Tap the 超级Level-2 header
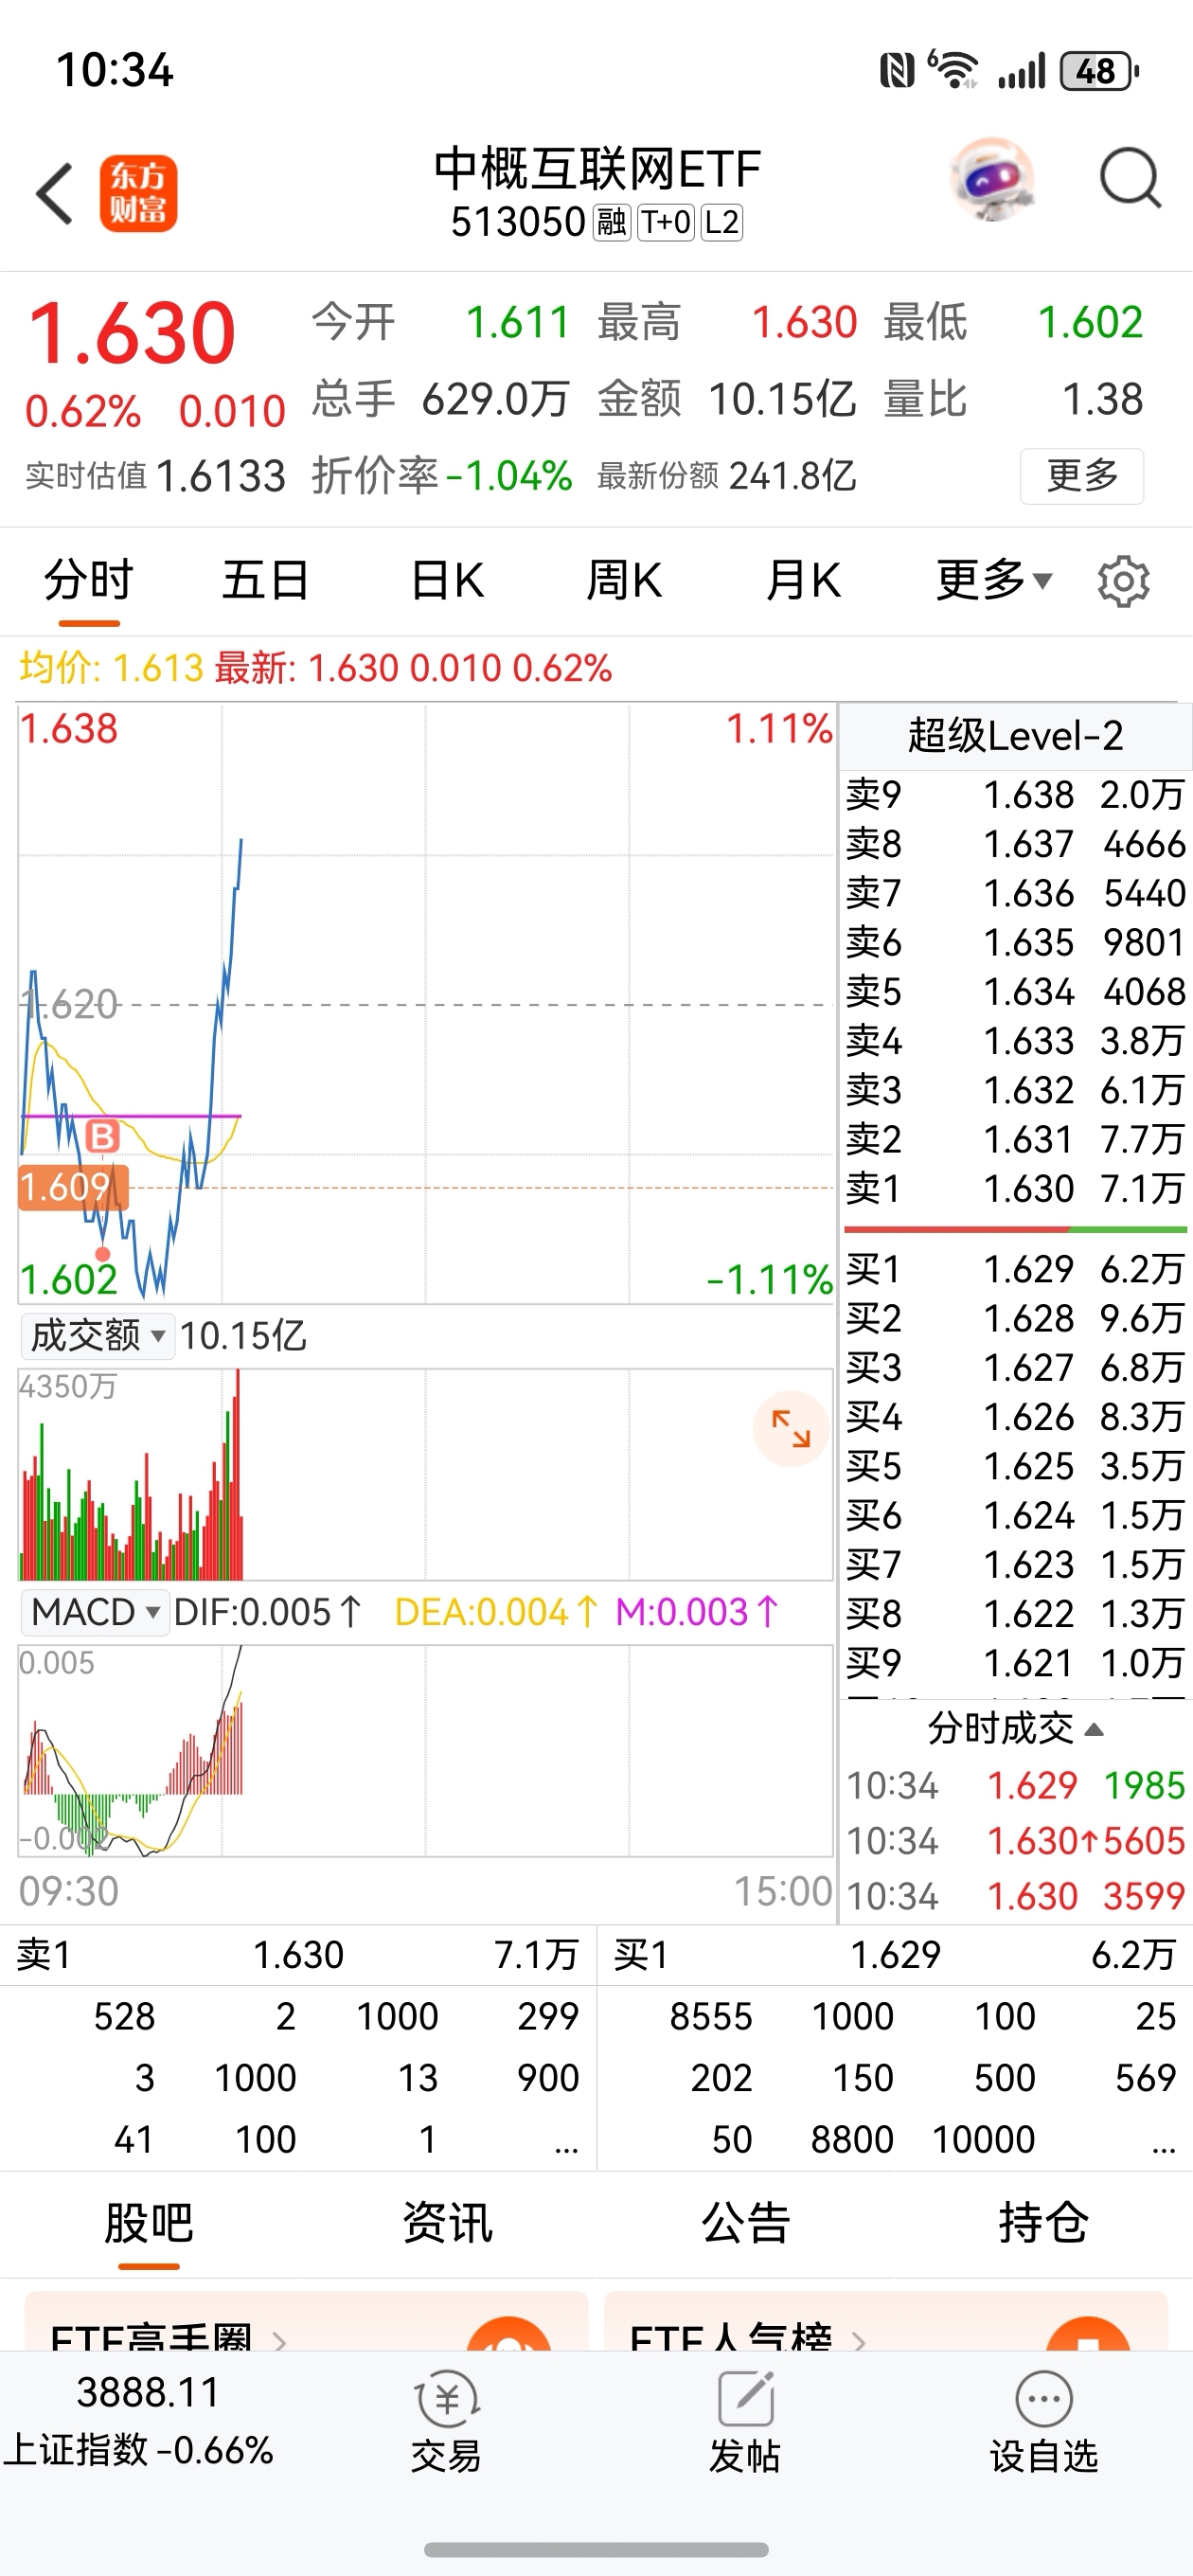1193x2576 pixels. tap(1015, 736)
